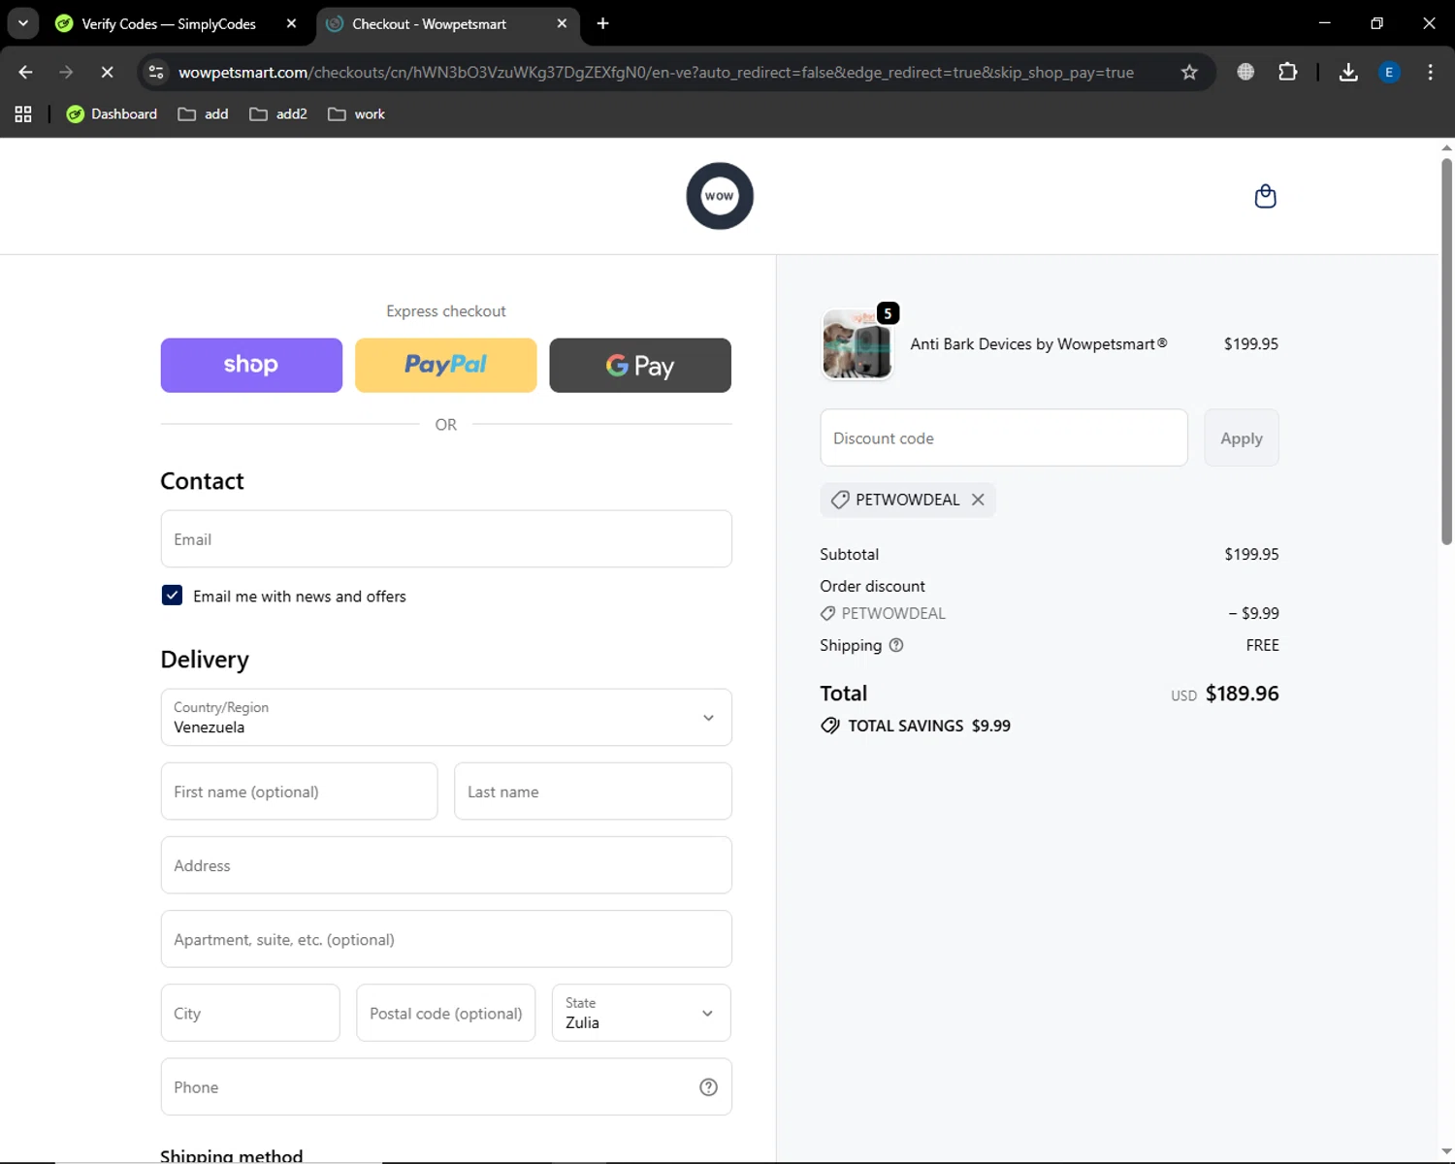1455x1164 pixels.
Task: Close the Checkout Wowpetsmart tab
Action: [562, 23]
